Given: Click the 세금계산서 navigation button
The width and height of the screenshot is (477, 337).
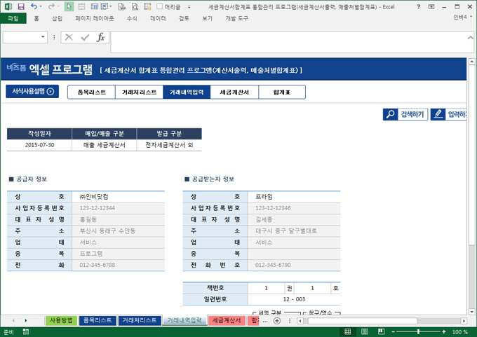Looking at the screenshot, I should click(234, 92).
